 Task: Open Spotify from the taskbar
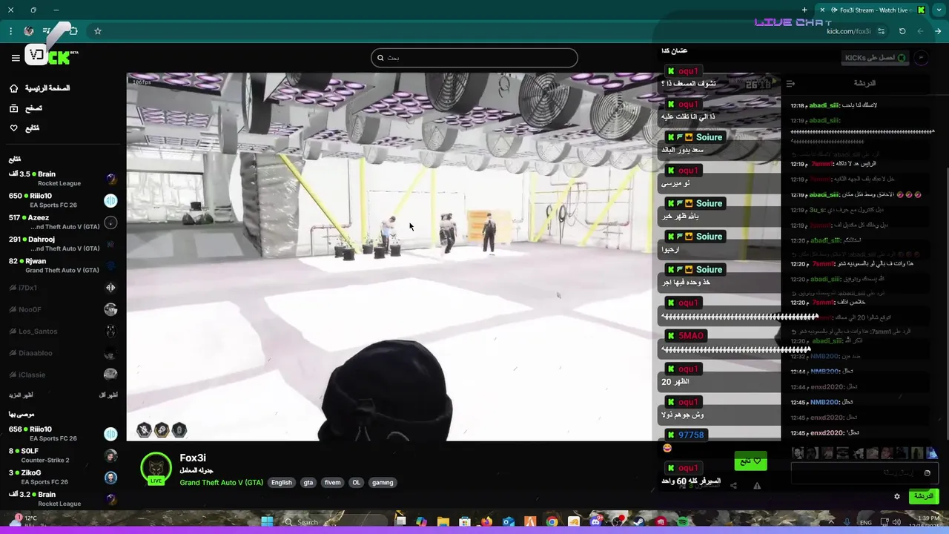coord(683,522)
